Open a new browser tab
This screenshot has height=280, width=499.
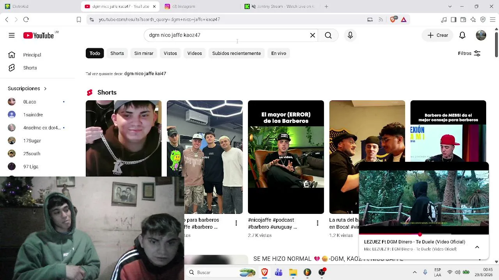point(326,6)
